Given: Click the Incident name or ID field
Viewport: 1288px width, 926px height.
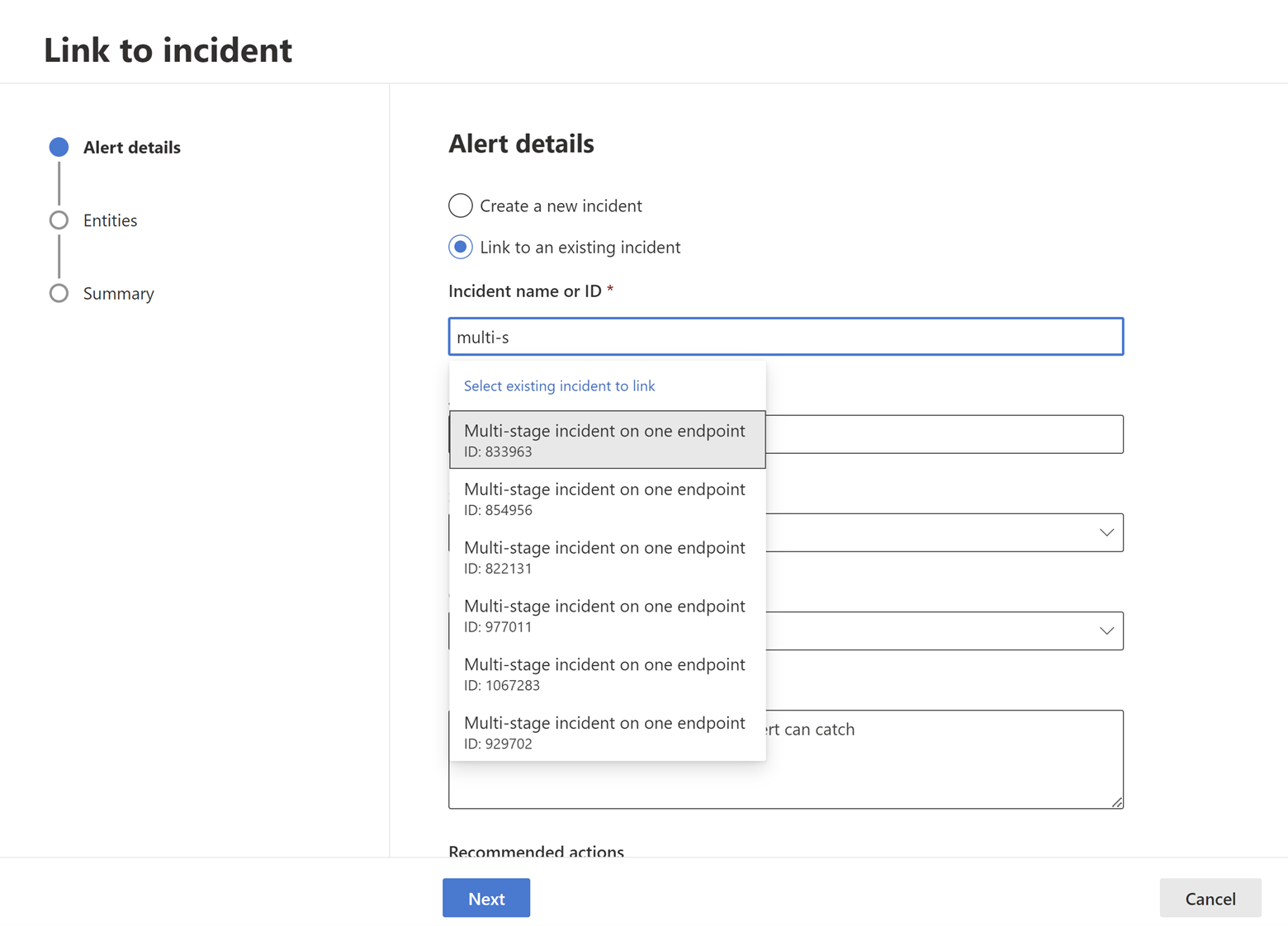Looking at the screenshot, I should [x=785, y=337].
